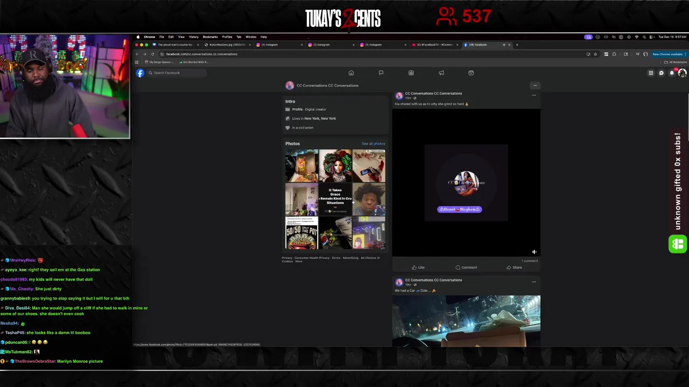
Task: Open the account profile avatar menu
Action: click(682, 73)
